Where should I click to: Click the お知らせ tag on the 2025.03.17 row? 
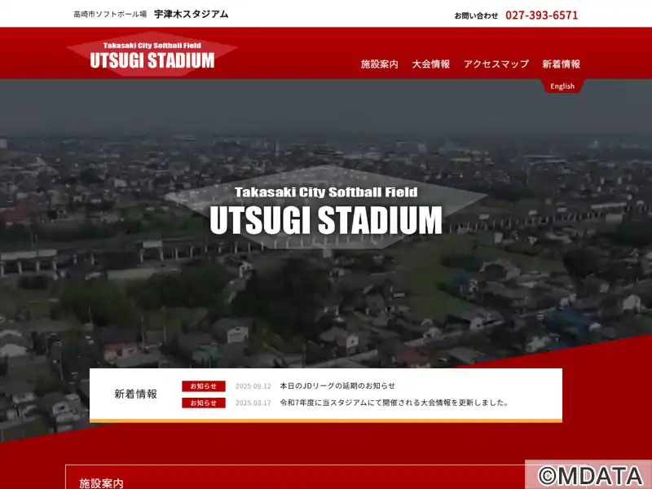click(204, 403)
